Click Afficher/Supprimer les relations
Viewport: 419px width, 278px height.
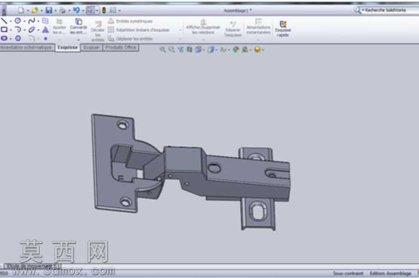tap(203, 26)
